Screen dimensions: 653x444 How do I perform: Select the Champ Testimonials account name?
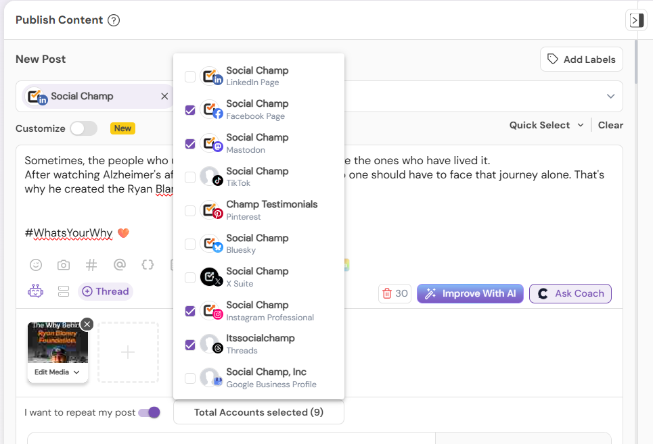(271, 204)
